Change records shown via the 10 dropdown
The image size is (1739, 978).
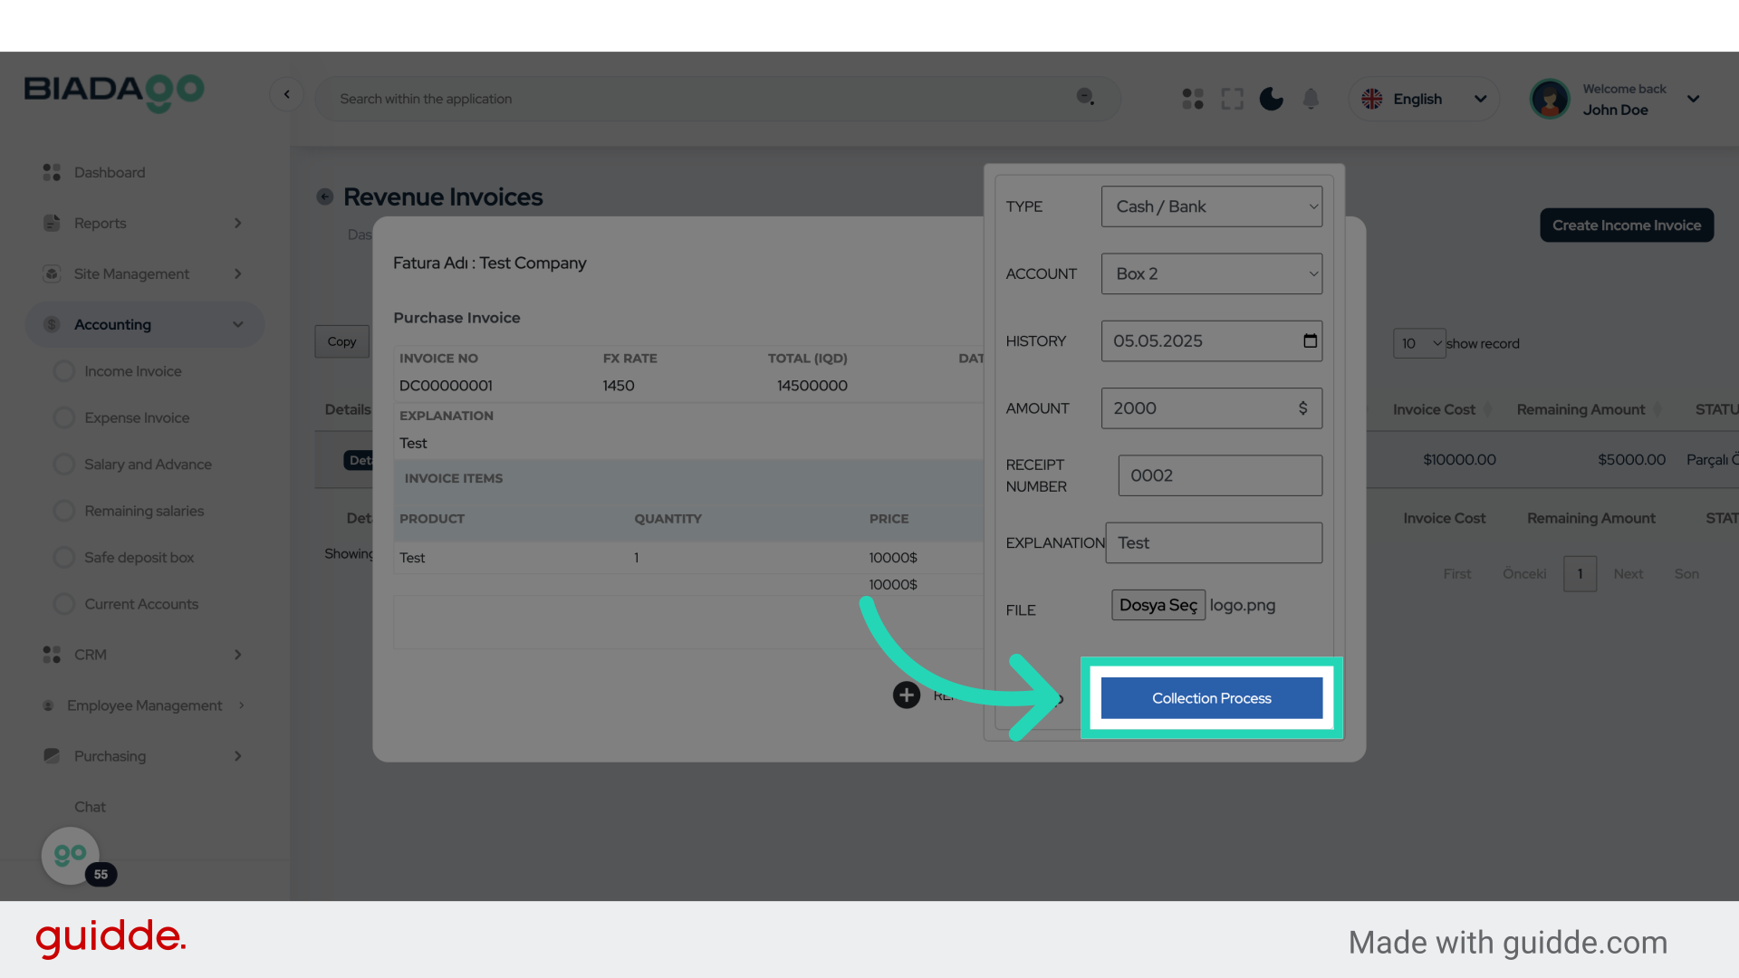coord(1418,343)
